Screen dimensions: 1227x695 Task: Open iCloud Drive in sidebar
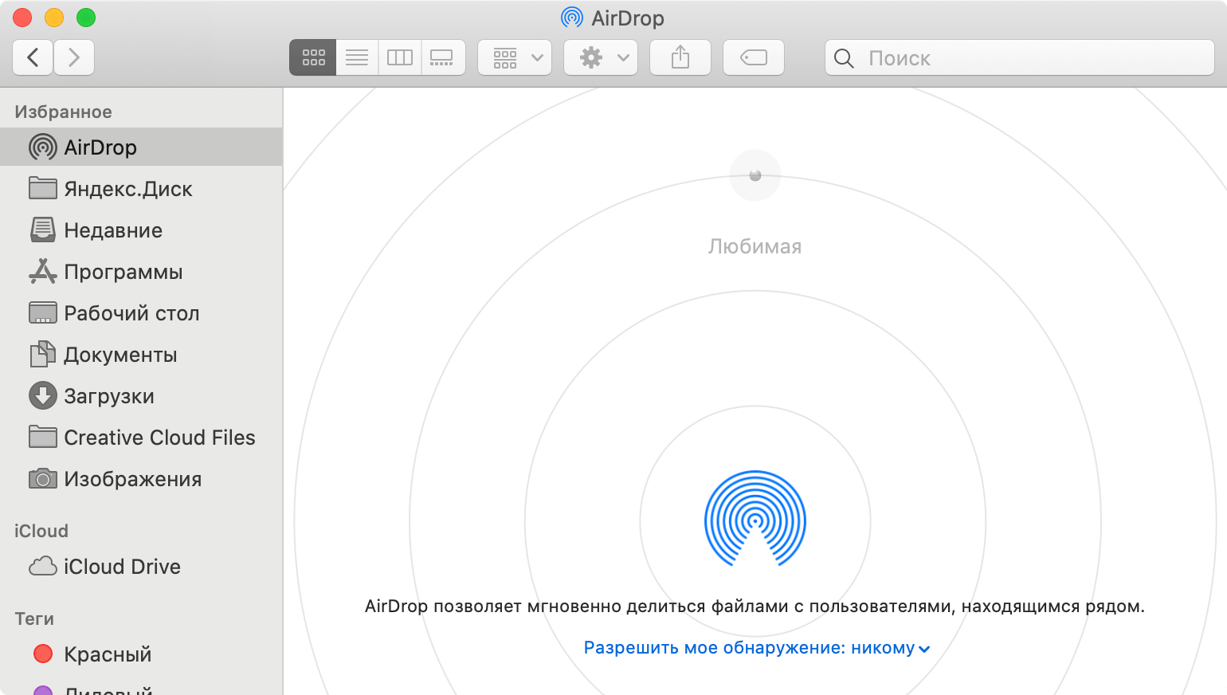coord(122,567)
